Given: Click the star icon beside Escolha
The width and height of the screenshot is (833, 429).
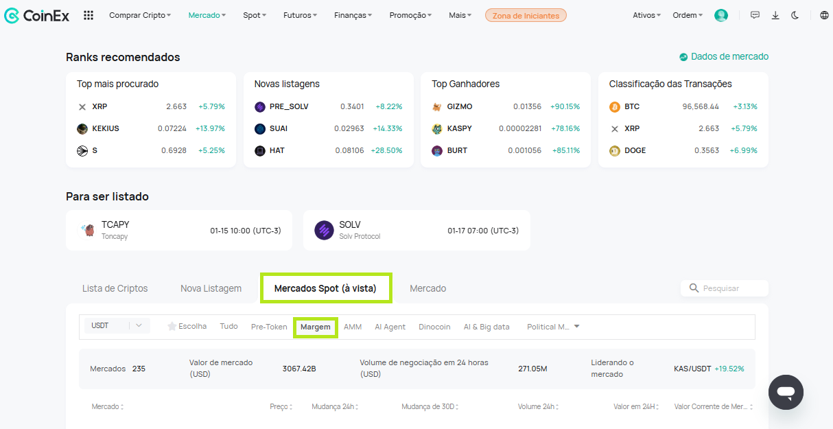Looking at the screenshot, I should coord(172,327).
